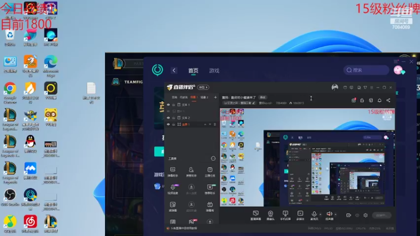Toggle visibility of the 文本 2 layer
The image size is (420, 236).
[x=169, y=117]
